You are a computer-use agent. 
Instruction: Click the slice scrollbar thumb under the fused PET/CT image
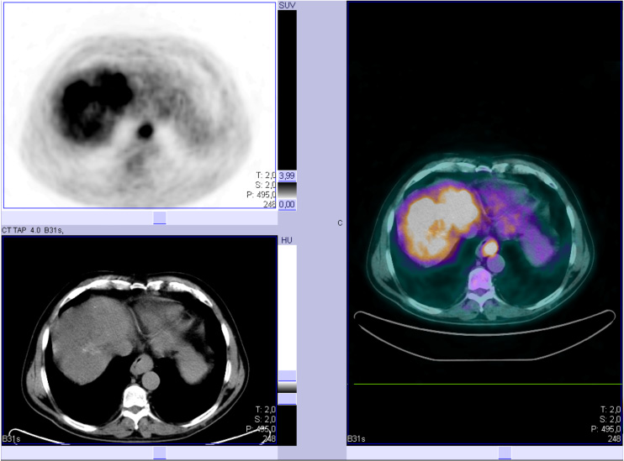tap(505, 453)
